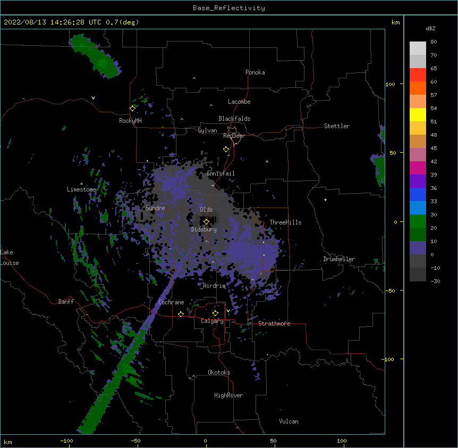The image size is (458, 448).
Task: Click the Vulcan town label
Action: click(289, 421)
